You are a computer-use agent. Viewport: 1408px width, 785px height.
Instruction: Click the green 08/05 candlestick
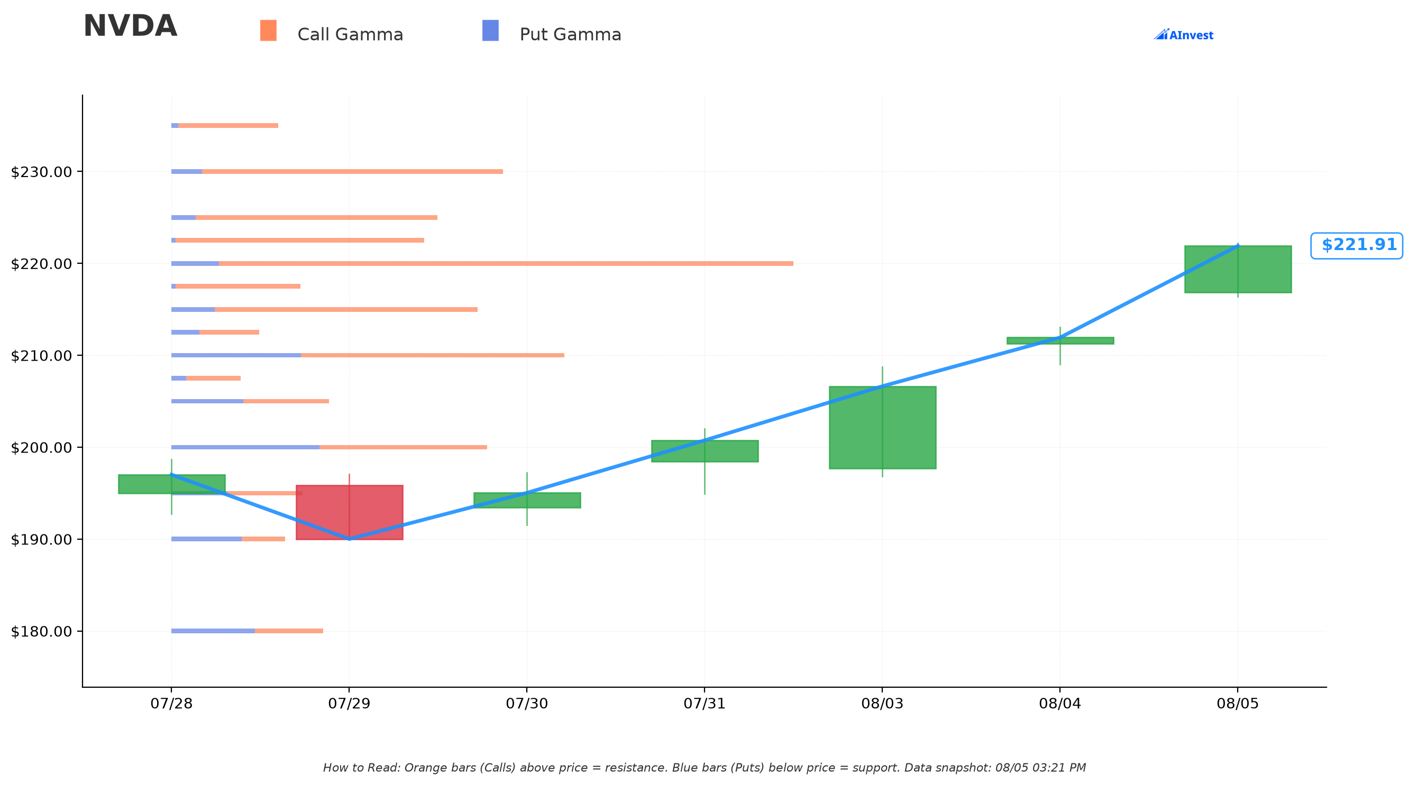click(x=1238, y=269)
